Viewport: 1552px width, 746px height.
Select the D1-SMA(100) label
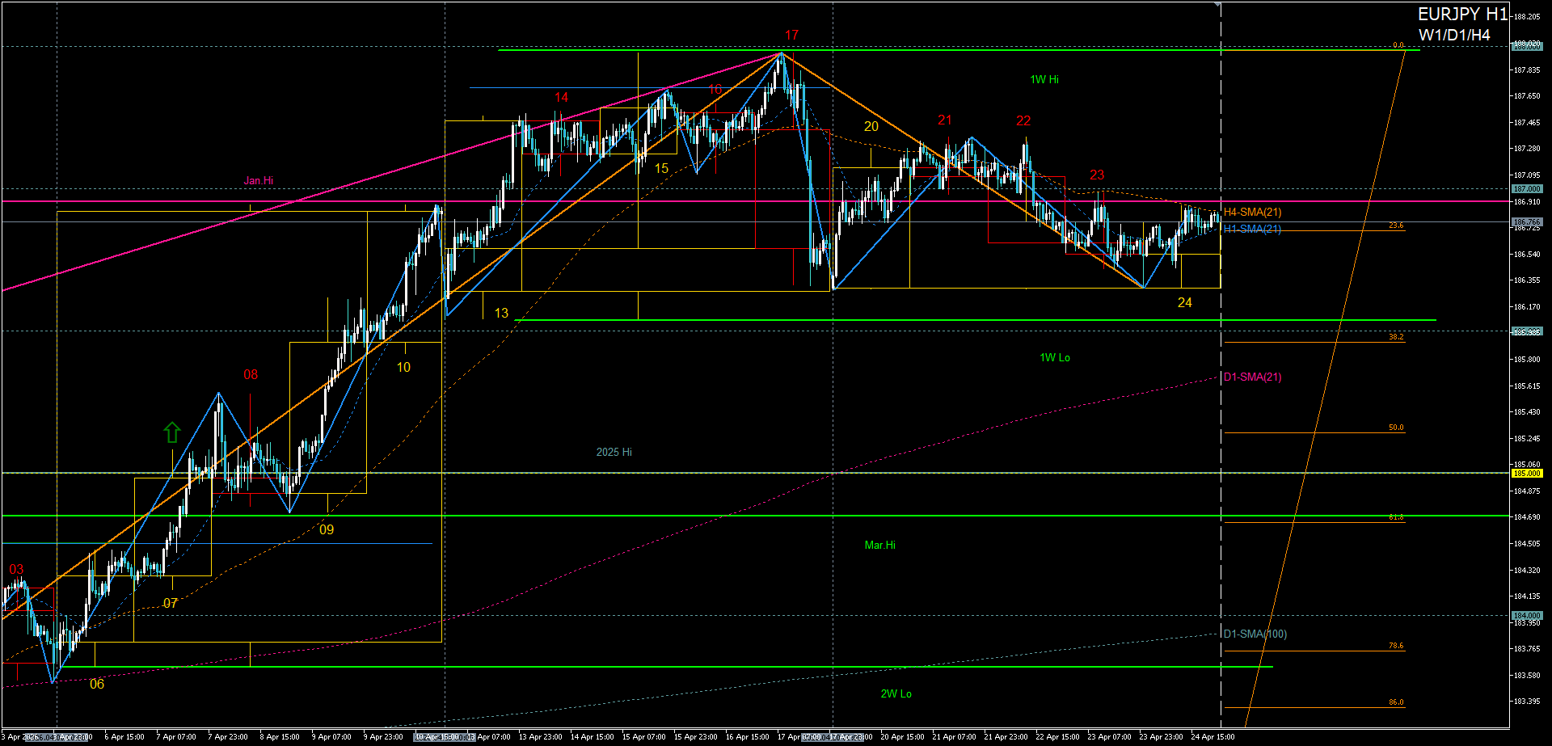[1255, 634]
